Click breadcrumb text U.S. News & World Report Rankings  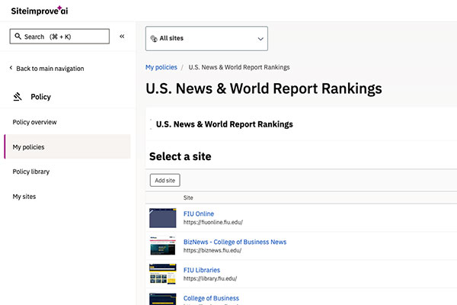[x=239, y=67]
